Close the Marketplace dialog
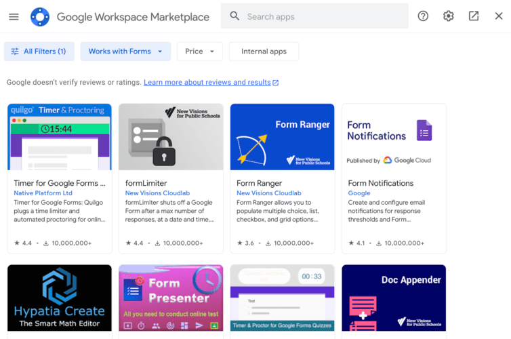This screenshot has width=511, height=339. [x=499, y=16]
